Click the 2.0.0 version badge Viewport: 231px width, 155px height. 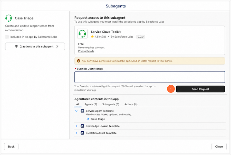coord(141,37)
